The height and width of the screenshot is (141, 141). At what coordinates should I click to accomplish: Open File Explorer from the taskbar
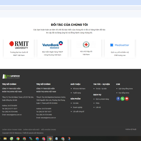[5, 139]
